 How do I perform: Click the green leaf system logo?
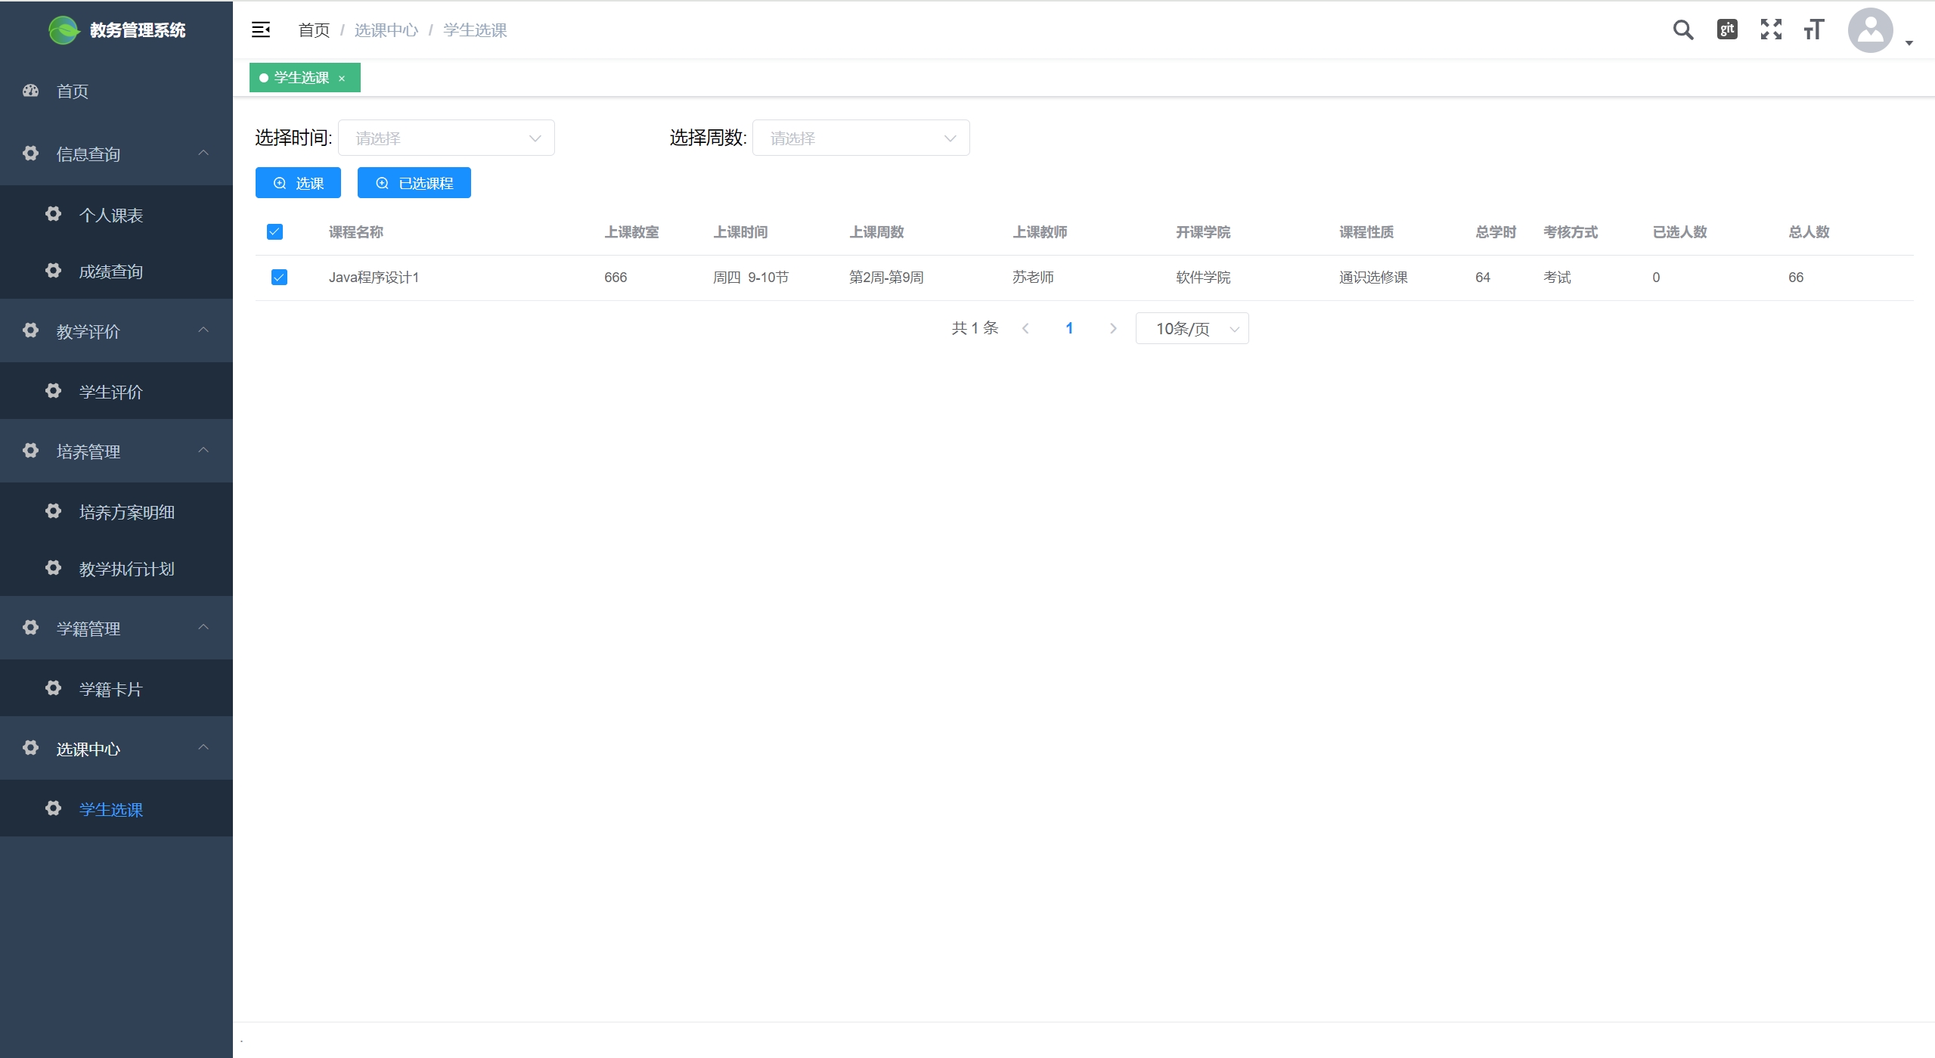pos(64,30)
